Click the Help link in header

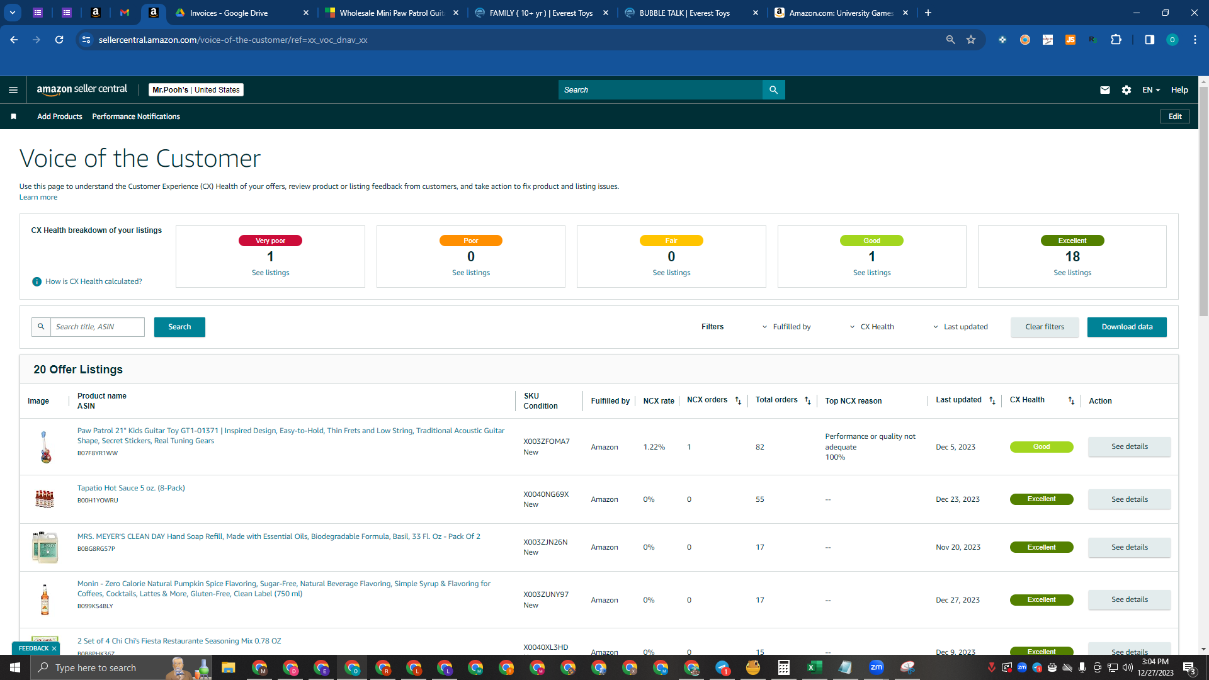click(1179, 90)
